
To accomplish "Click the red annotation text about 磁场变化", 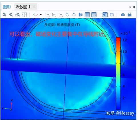I will click(x=58, y=34).
